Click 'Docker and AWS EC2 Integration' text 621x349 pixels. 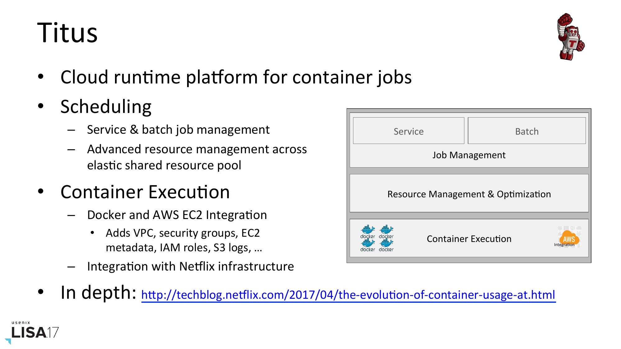pos(177,215)
